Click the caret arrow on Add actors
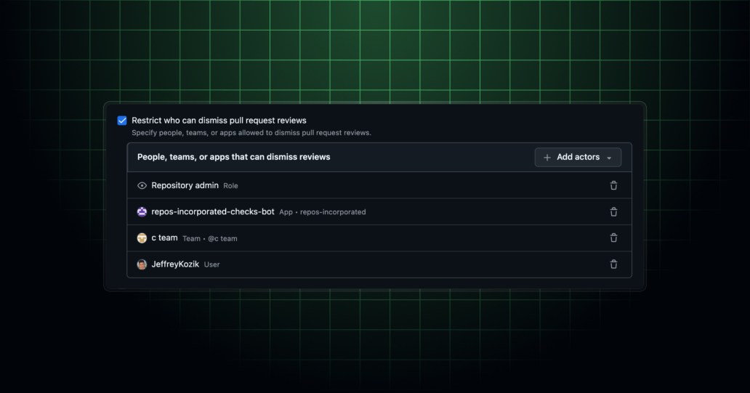Screen dimensions: 750x393 click(x=609, y=158)
